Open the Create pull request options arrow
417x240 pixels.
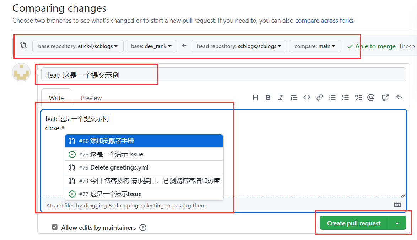397,223
